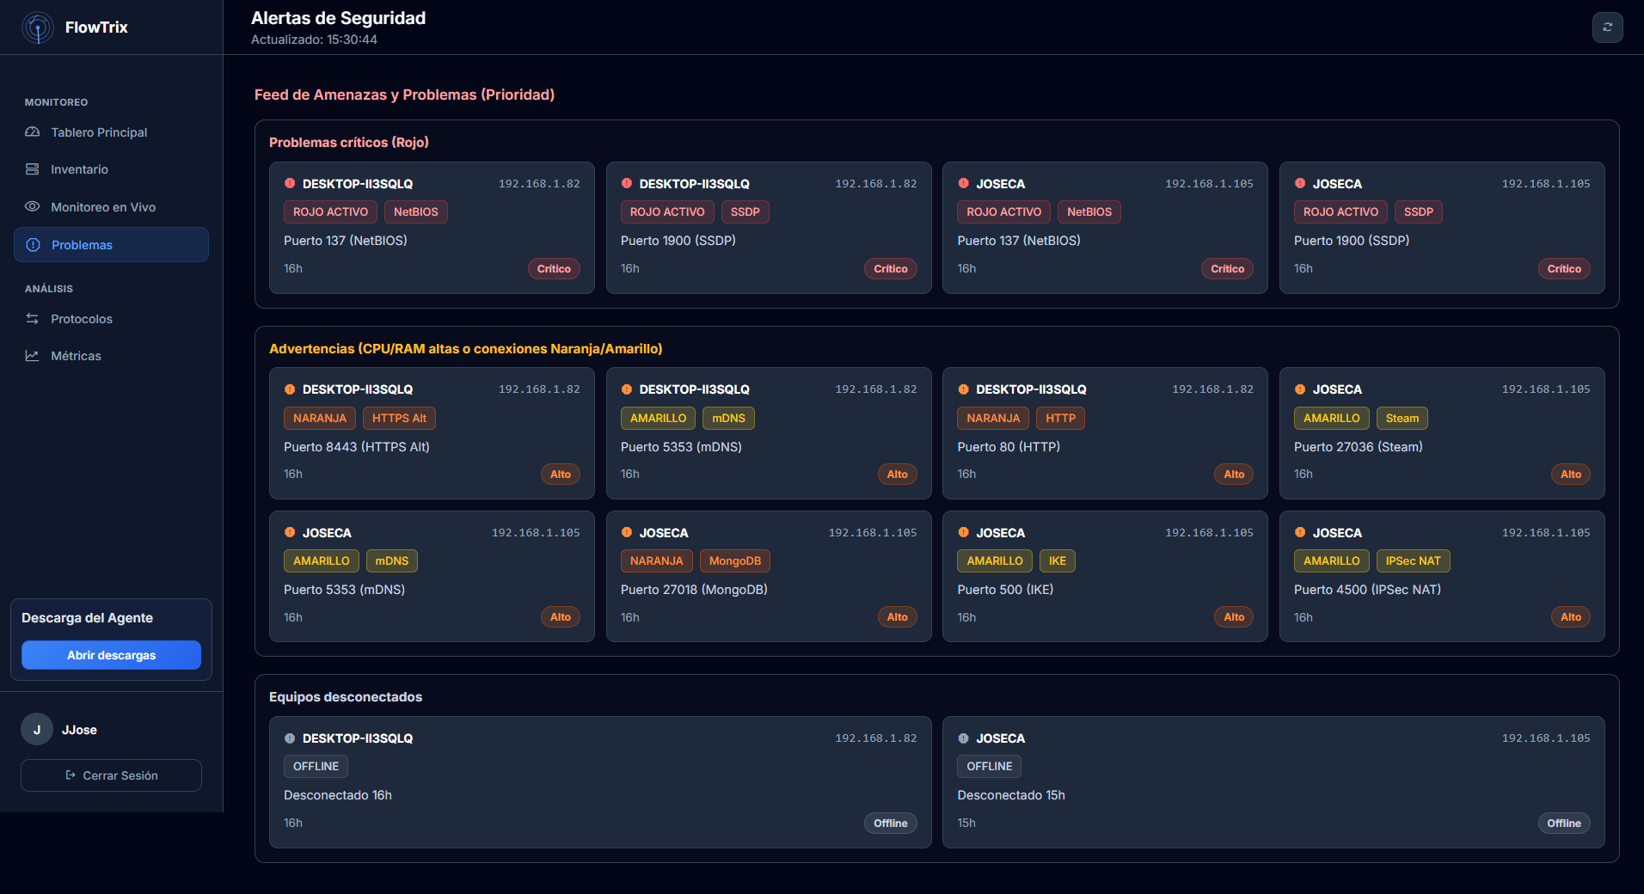Viewport: 1644px width, 894px height.
Task: Click the Métricas chart icon
Action: pos(33,356)
